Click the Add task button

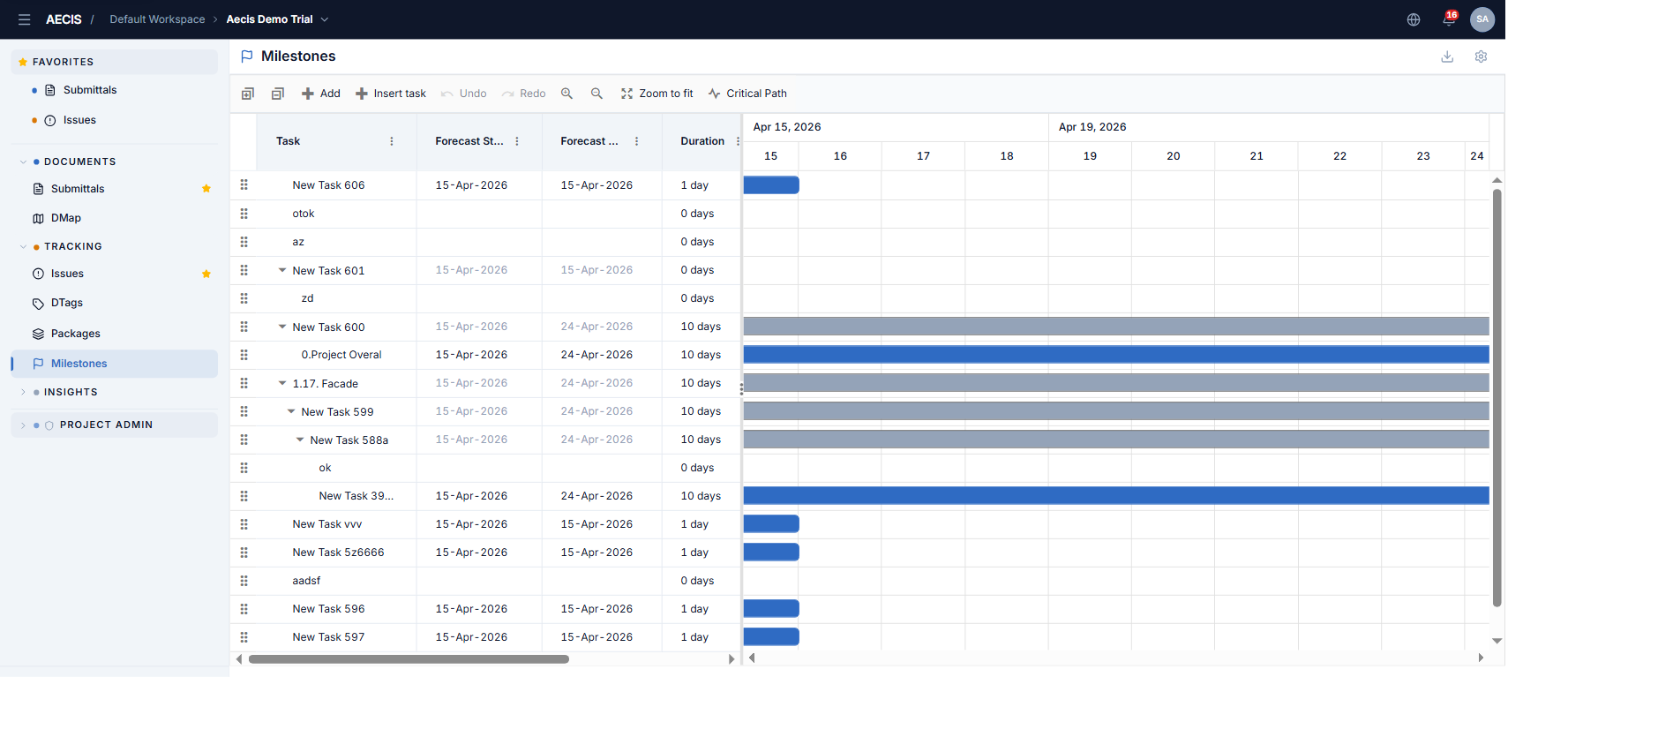pos(321,94)
